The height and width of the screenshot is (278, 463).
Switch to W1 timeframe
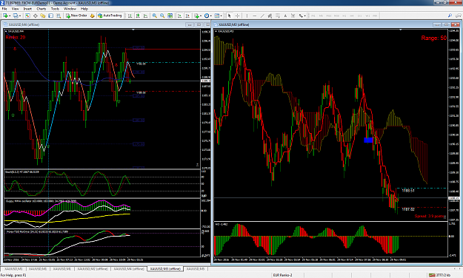[x=367, y=16]
